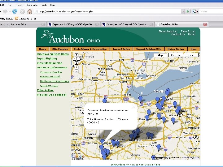This screenshot has height=167, width=223.
Task: Click the map marker on Lake Erie shore west of Cleveland
Action: click(140, 99)
